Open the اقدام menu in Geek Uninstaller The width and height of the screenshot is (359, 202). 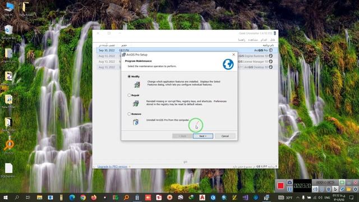click(x=264, y=40)
